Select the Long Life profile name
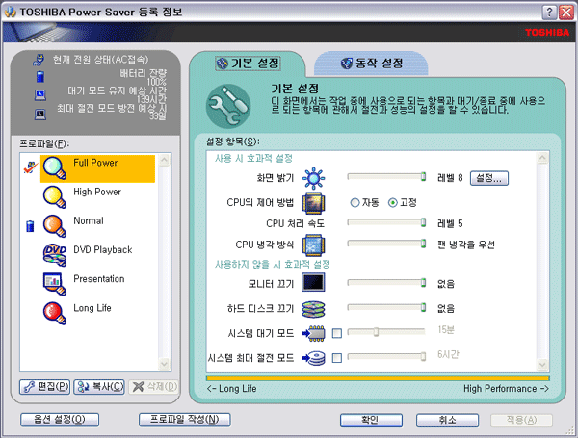Screen dimensions: 578x438 pos(92,308)
